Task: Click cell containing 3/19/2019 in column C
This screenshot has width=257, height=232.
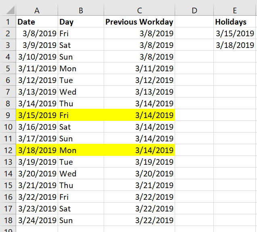Action: (x=140, y=162)
